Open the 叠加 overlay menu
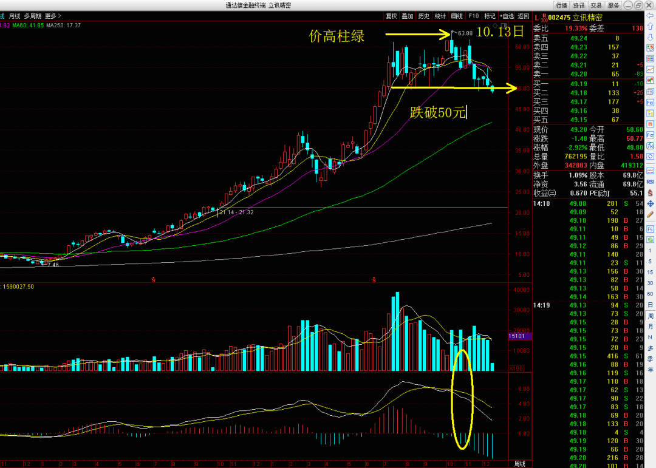Viewport: 656px width, 468px height. pos(408,16)
